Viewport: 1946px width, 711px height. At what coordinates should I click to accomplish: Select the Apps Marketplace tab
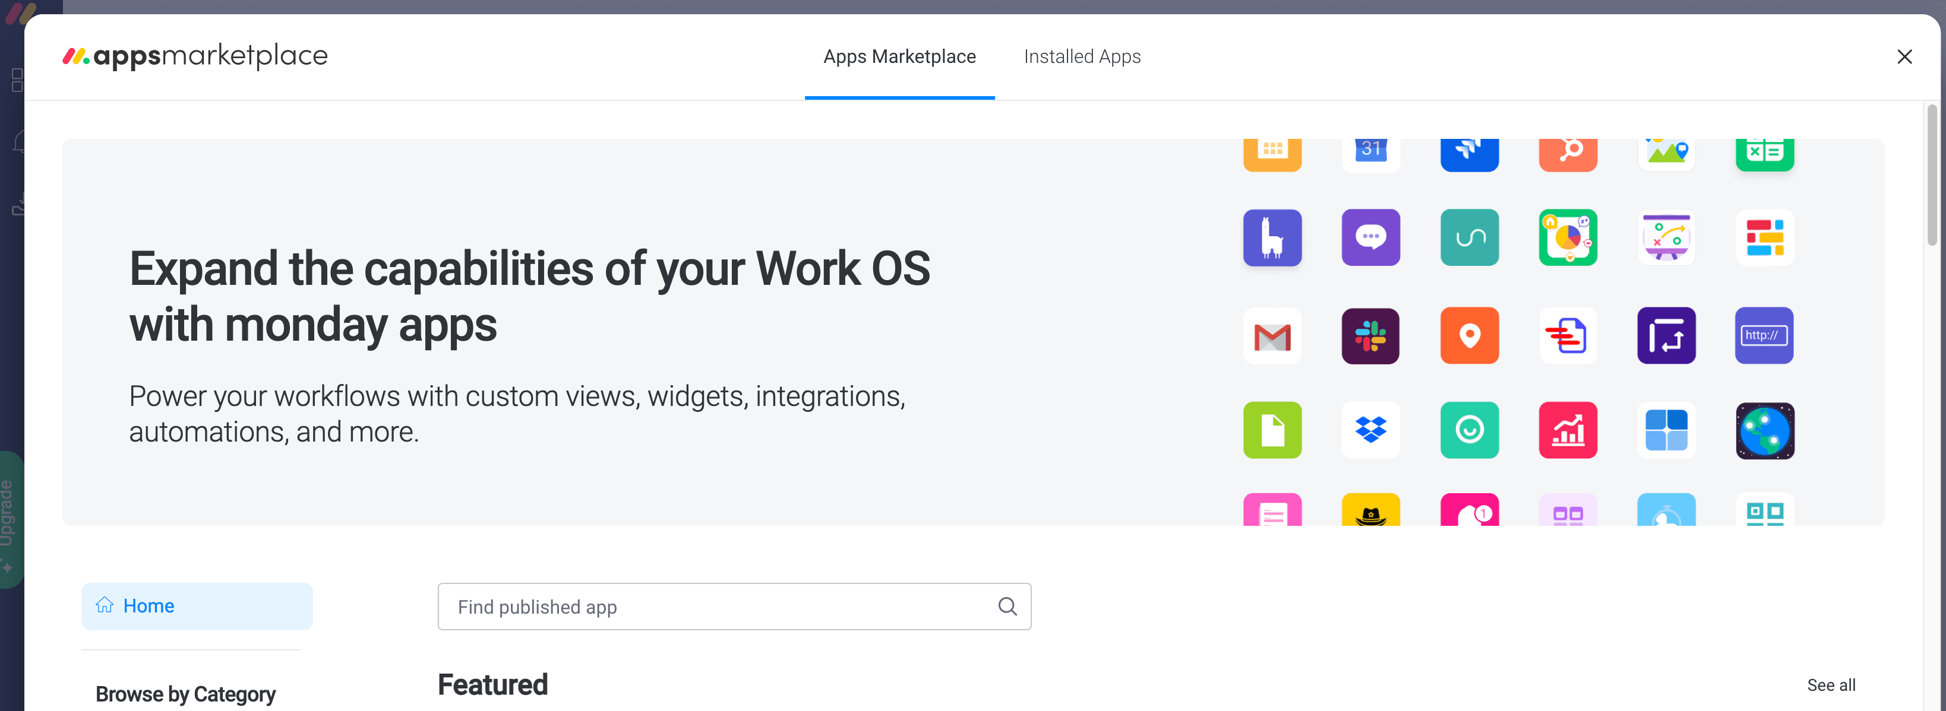click(900, 57)
